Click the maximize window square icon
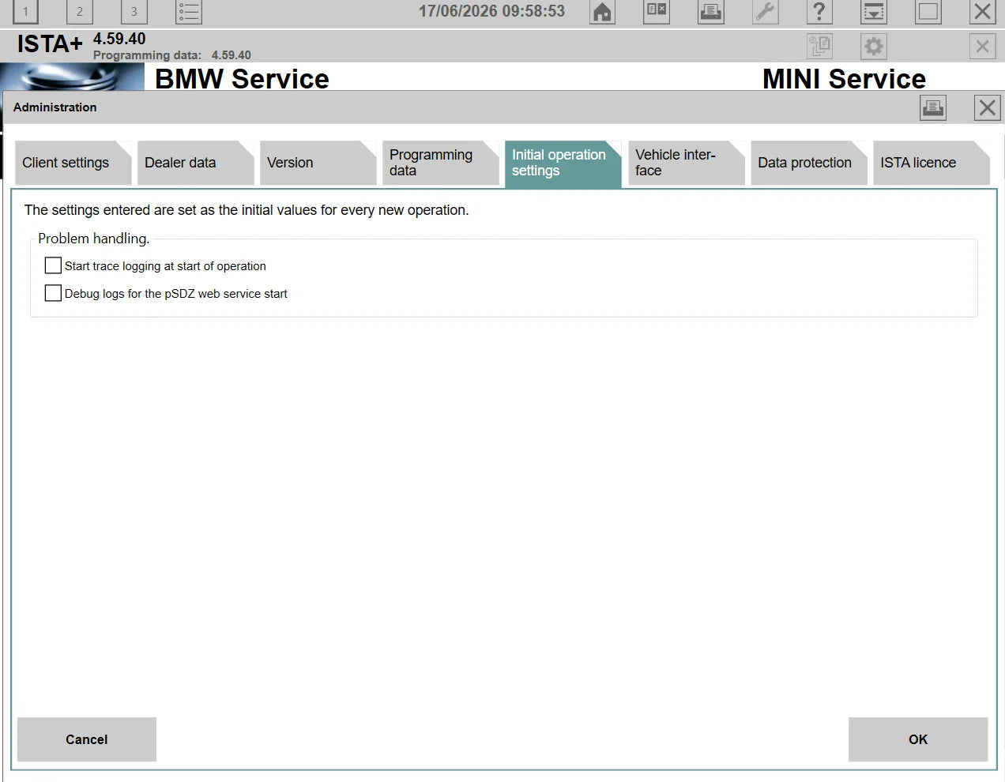 [x=928, y=11]
